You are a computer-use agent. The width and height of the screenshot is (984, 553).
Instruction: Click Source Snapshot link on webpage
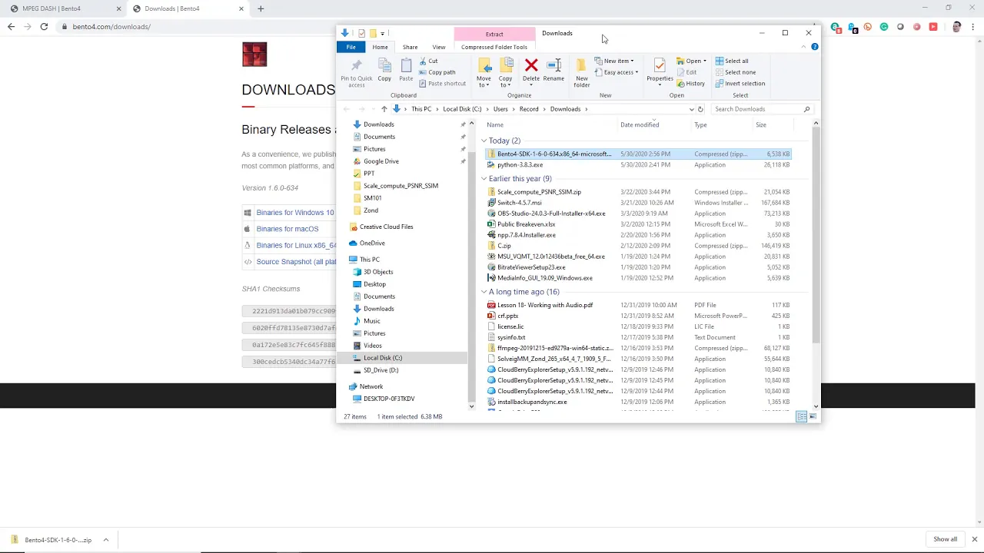click(296, 262)
